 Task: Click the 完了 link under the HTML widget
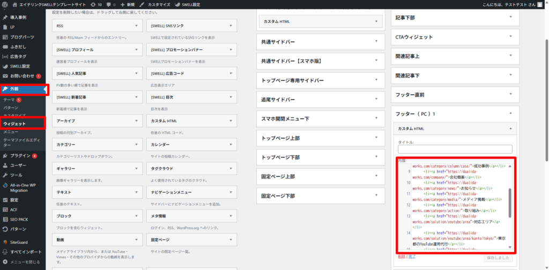pos(412,257)
